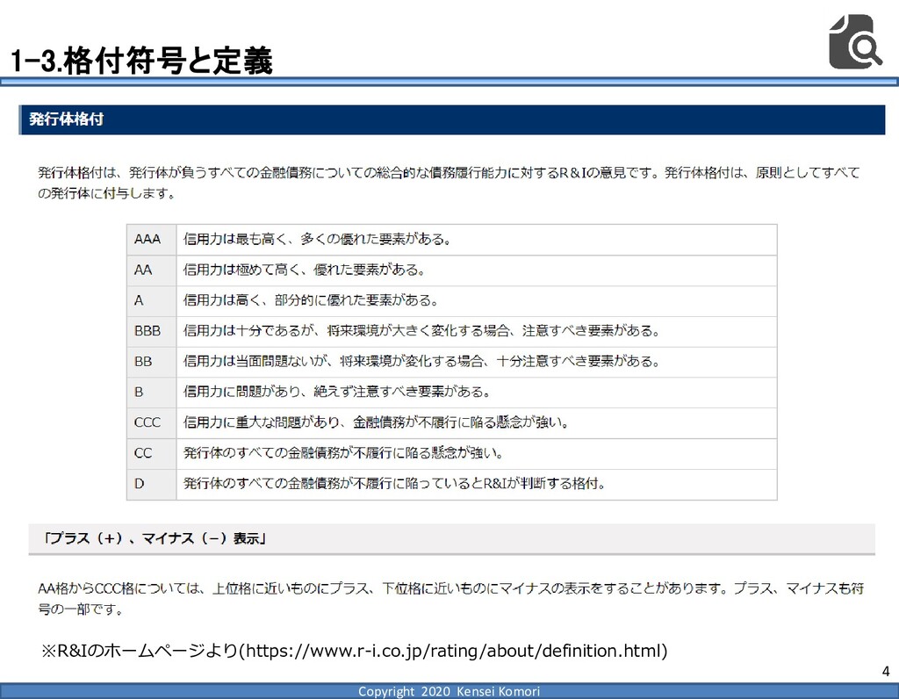Click the description 信用力は最も高く、多くの優れた要素がある。
Viewport: 899px width, 699px height.
coord(318,239)
